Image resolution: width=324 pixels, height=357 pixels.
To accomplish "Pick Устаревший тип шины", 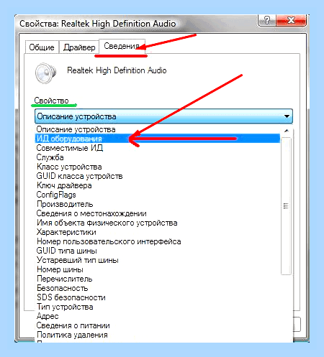I will click(158, 260).
